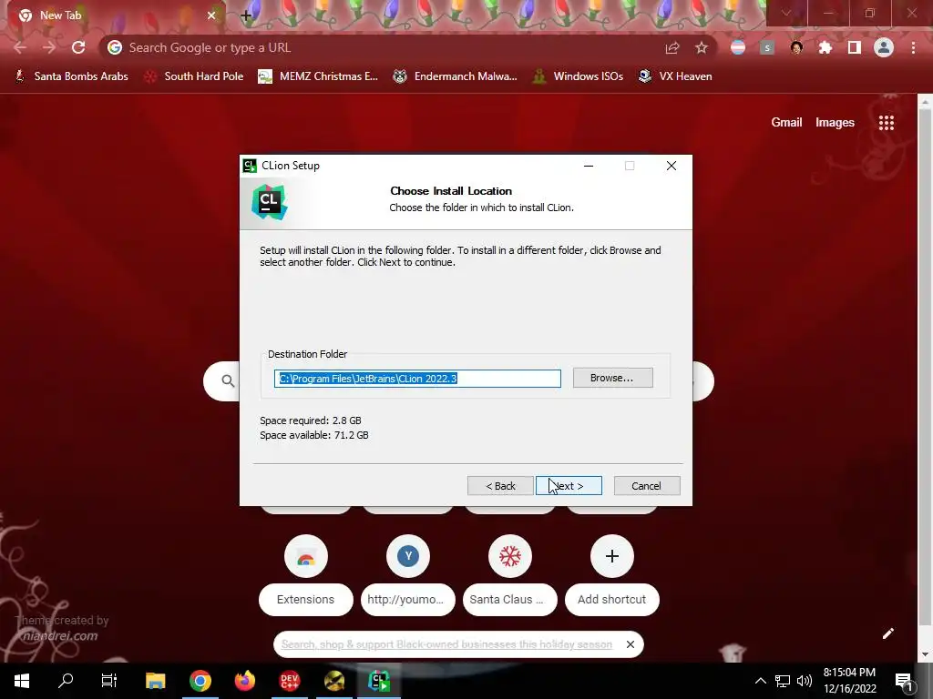Image resolution: width=933 pixels, height=699 pixels.
Task: Open Santa Bombs Arabs bookmark
Action: tap(72, 76)
